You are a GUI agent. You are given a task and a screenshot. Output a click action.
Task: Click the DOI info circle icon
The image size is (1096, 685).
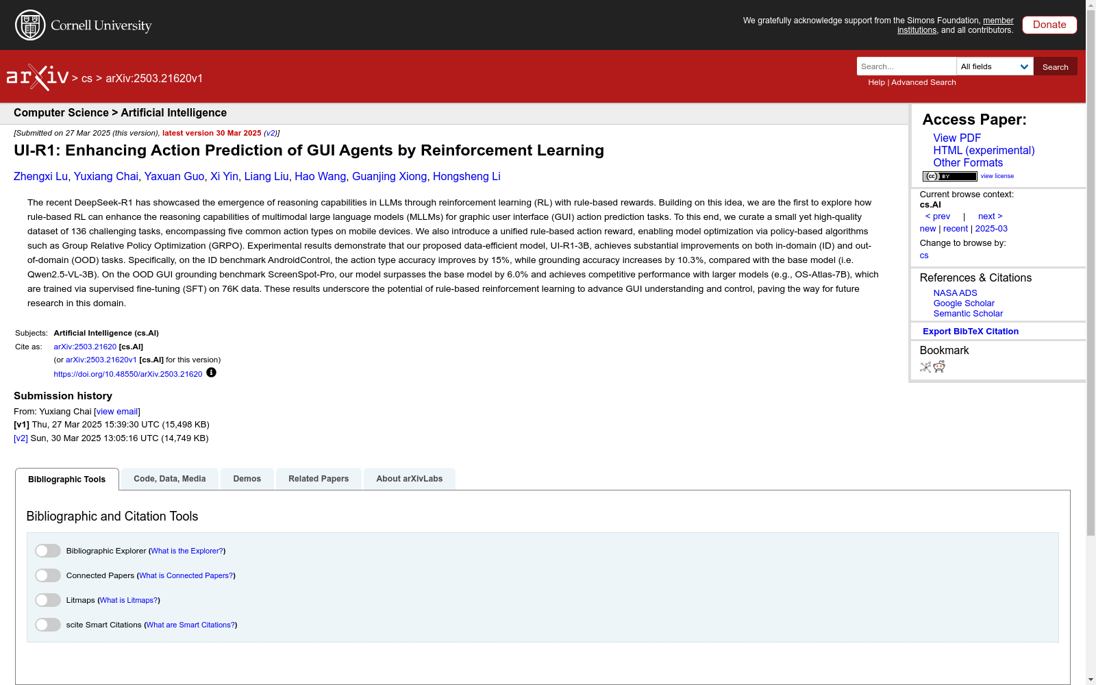(211, 373)
